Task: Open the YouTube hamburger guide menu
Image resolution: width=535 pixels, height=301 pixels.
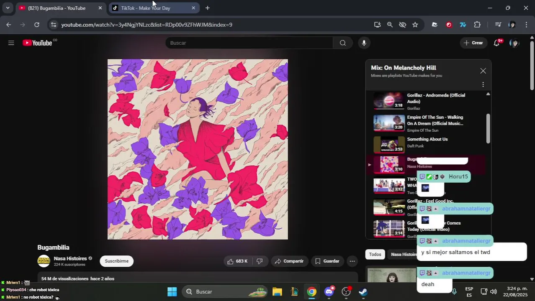Action: [x=11, y=43]
